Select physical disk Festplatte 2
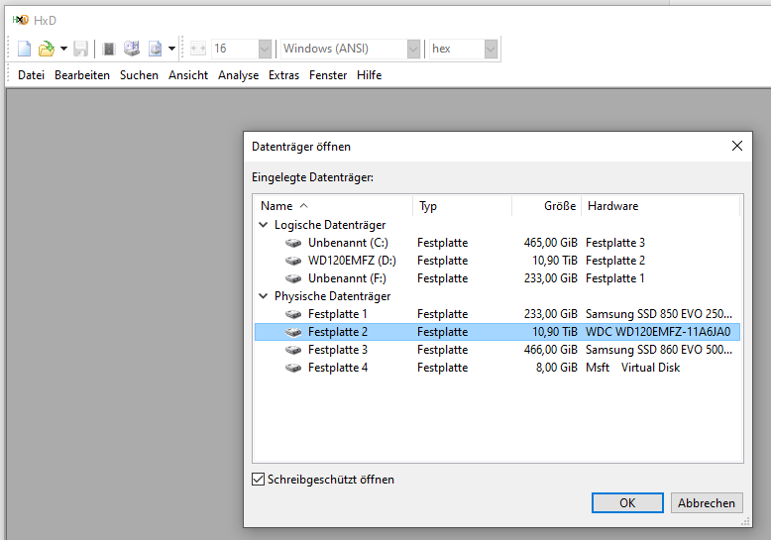This screenshot has height=540, width=771. pyautogui.click(x=497, y=332)
